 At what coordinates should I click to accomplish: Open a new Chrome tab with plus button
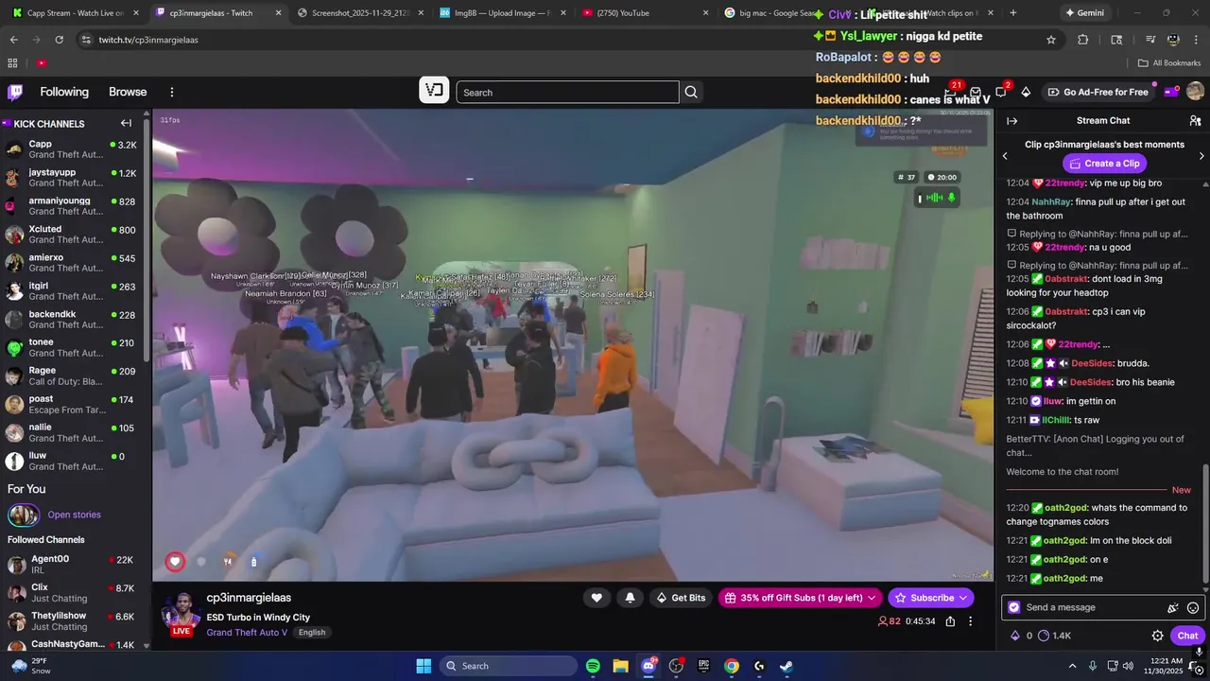coord(1013,13)
